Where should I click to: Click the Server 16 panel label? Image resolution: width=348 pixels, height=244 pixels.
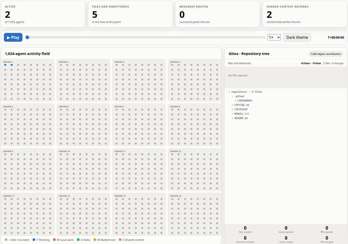176,196
